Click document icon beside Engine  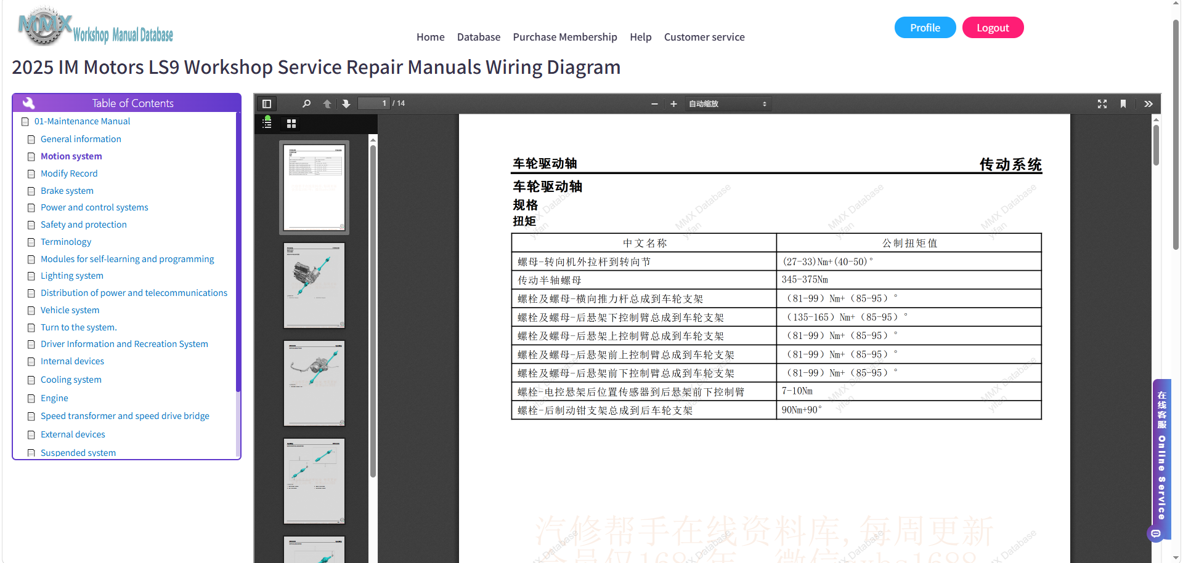[x=31, y=399]
